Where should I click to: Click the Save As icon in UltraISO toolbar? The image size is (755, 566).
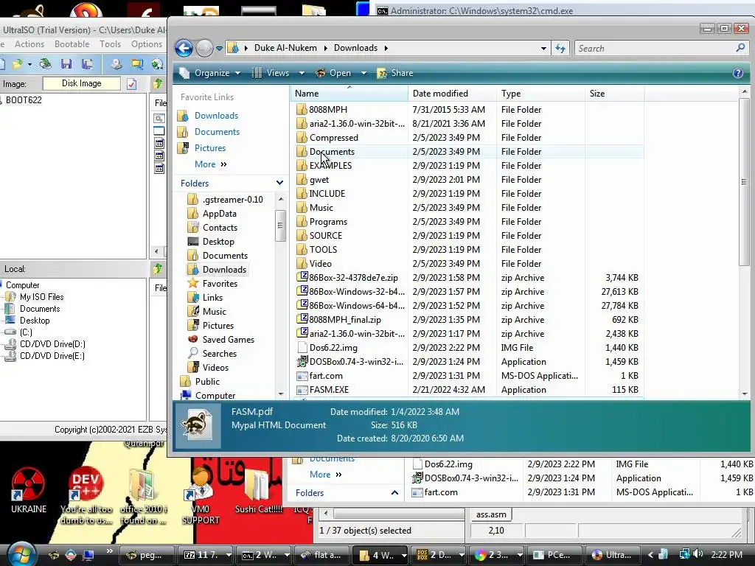pos(87,64)
